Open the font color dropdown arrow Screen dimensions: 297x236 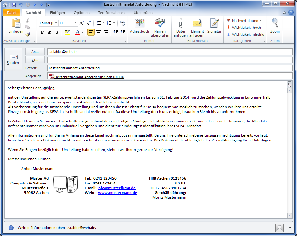[x=82, y=32]
